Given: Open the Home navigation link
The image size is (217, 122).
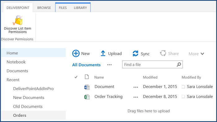Looking at the screenshot, I should coord(33,53).
